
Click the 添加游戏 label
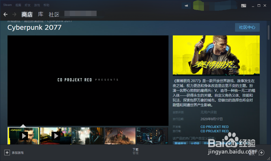click(x=18, y=153)
